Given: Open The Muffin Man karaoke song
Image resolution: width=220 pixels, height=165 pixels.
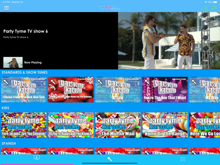Looking at the screenshot, I should coord(118,125).
